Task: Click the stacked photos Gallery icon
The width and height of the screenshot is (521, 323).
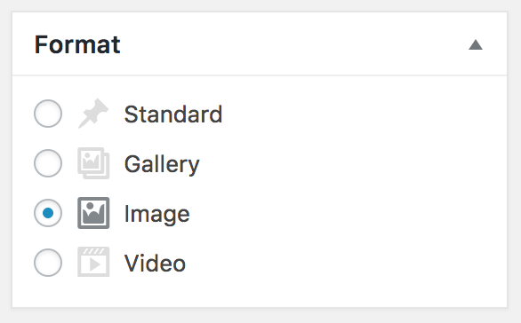Action: (93, 163)
